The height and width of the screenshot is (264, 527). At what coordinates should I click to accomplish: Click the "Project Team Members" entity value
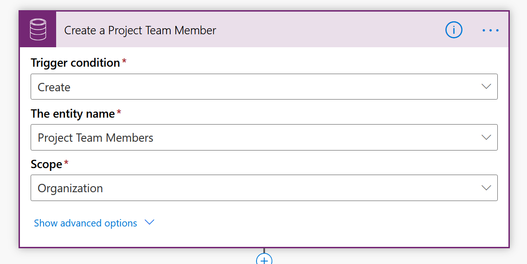[96, 138]
